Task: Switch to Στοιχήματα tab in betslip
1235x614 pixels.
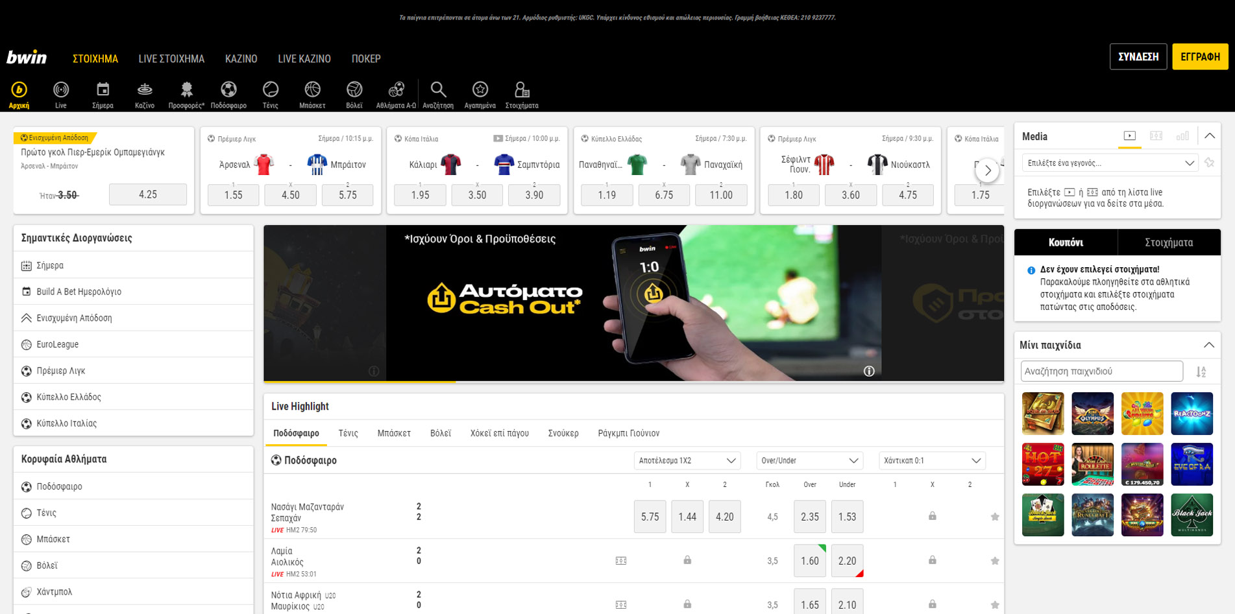Action: [x=1169, y=242]
